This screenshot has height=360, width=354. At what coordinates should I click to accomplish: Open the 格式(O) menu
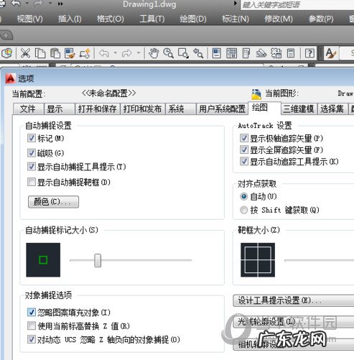click(x=111, y=19)
